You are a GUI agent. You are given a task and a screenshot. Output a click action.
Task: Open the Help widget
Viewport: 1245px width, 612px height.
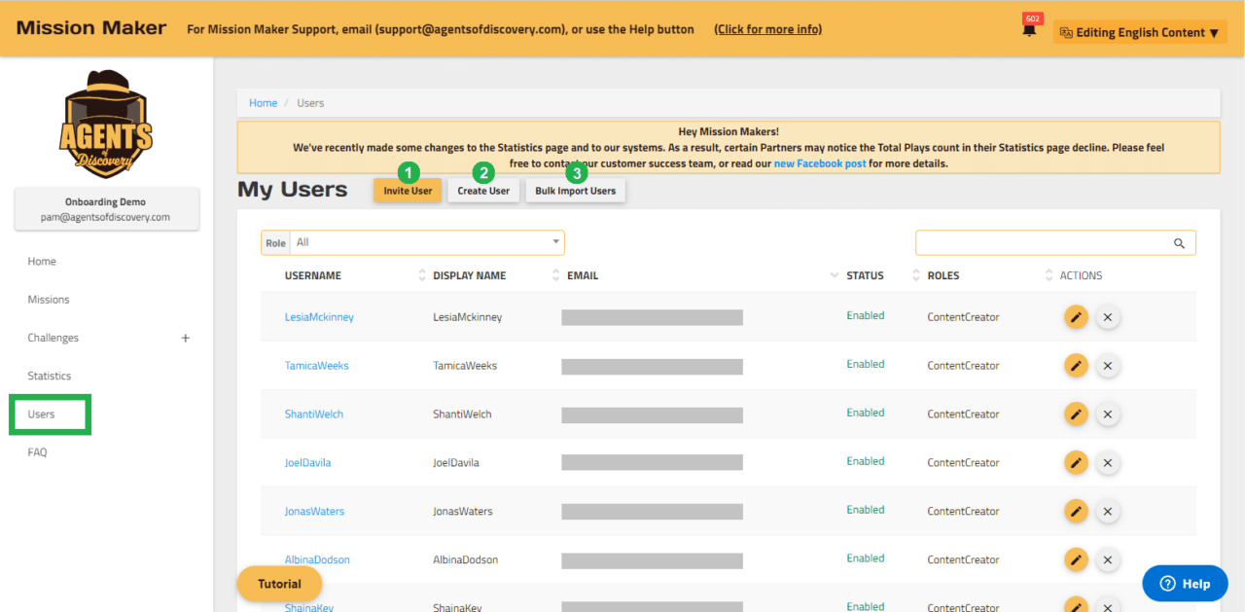[x=1185, y=583]
